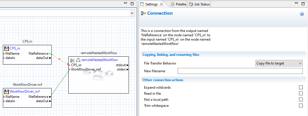The image size is (308, 116).
Task: Click the recycle icon on remoteNestedWorkflow node
Action: click(x=78, y=60)
